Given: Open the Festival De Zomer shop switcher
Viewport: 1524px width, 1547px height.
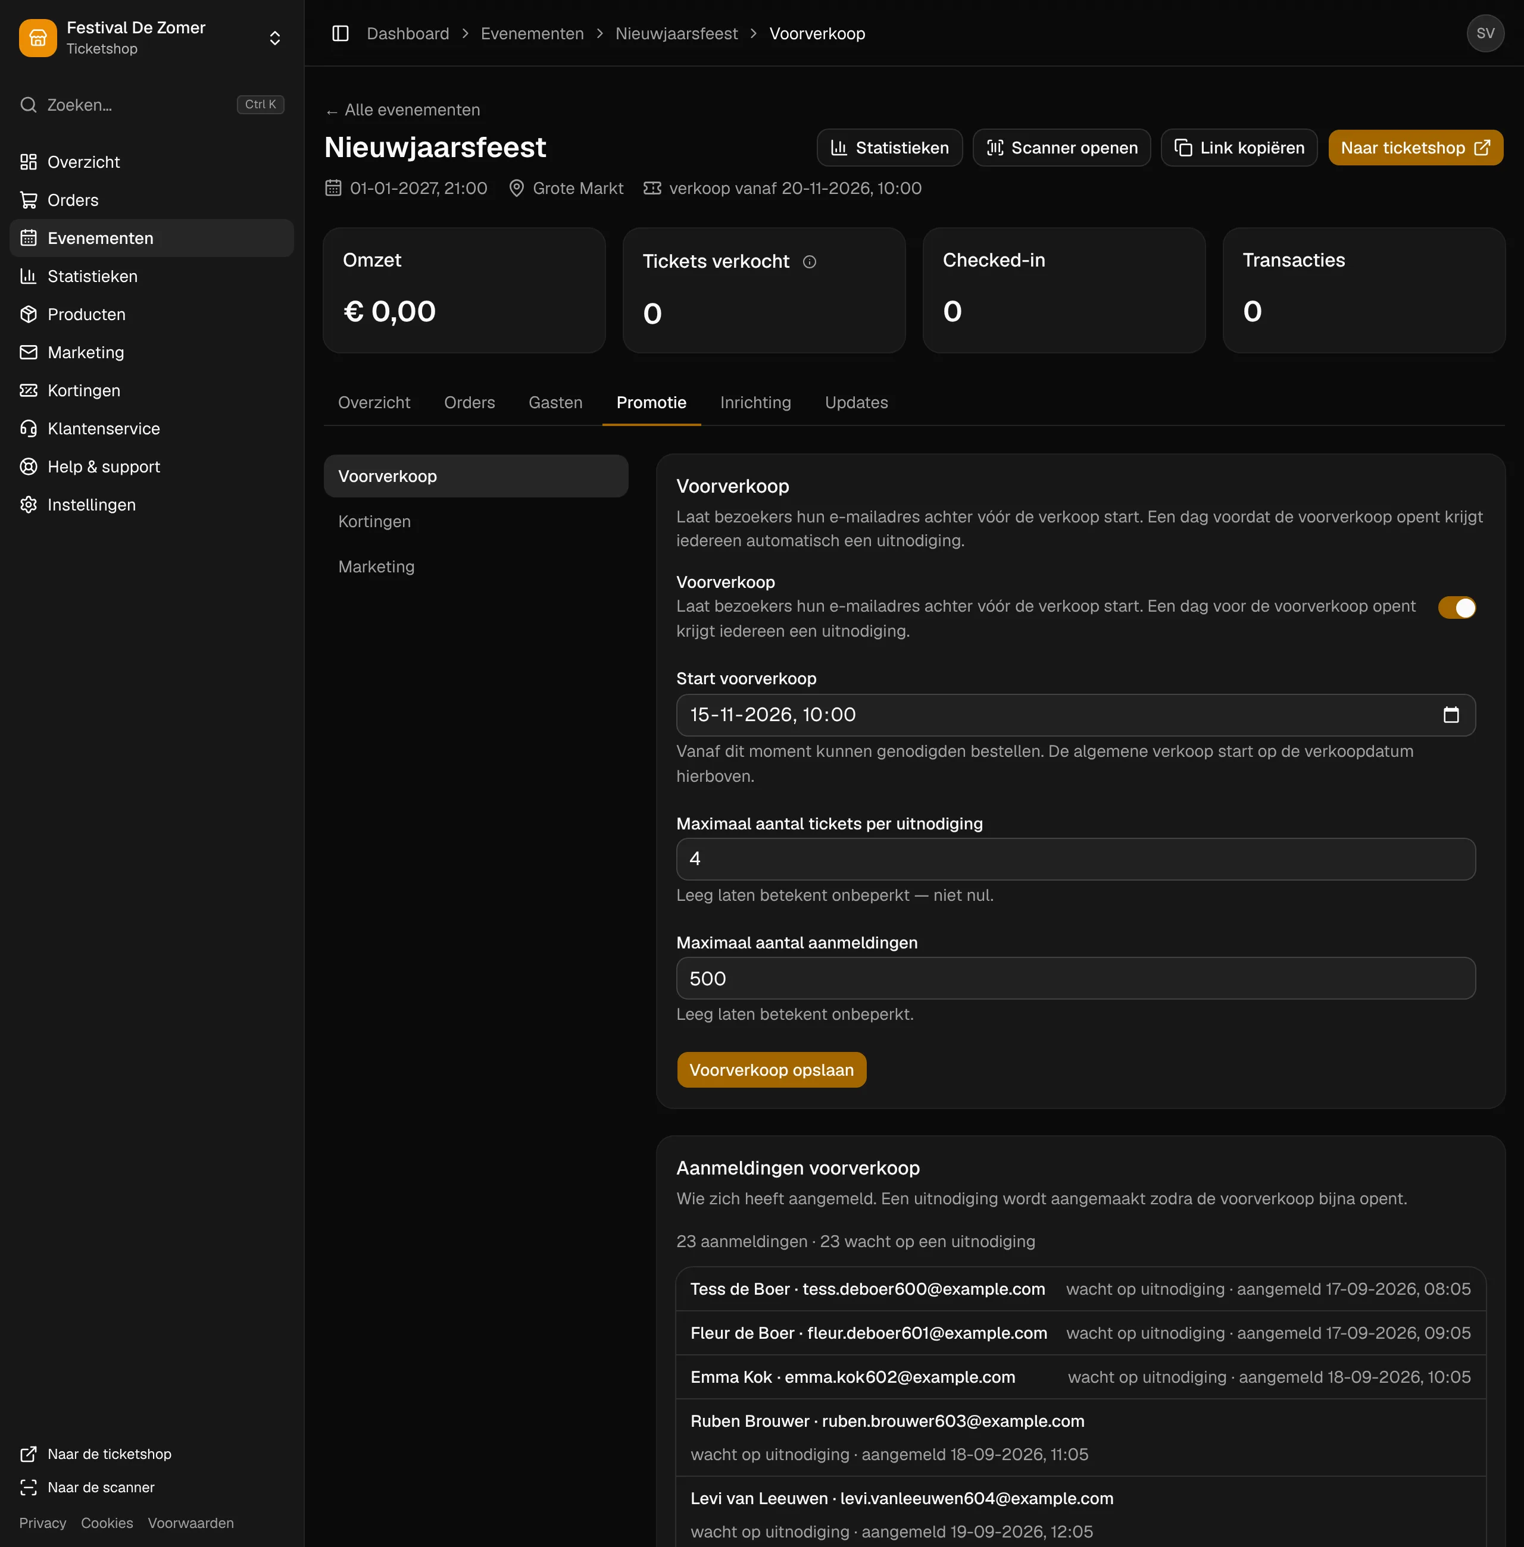Looking at the screenshot, I should coord(152,37).
